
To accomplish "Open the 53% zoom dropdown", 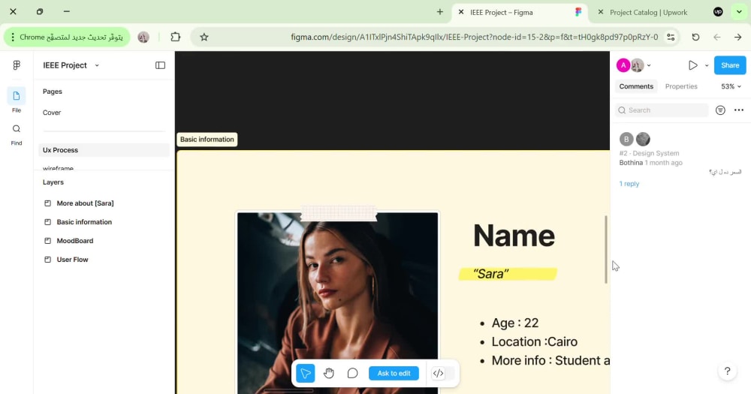I will (731, 86).
